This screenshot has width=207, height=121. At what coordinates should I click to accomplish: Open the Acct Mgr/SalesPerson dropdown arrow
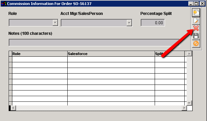point(129,23)
